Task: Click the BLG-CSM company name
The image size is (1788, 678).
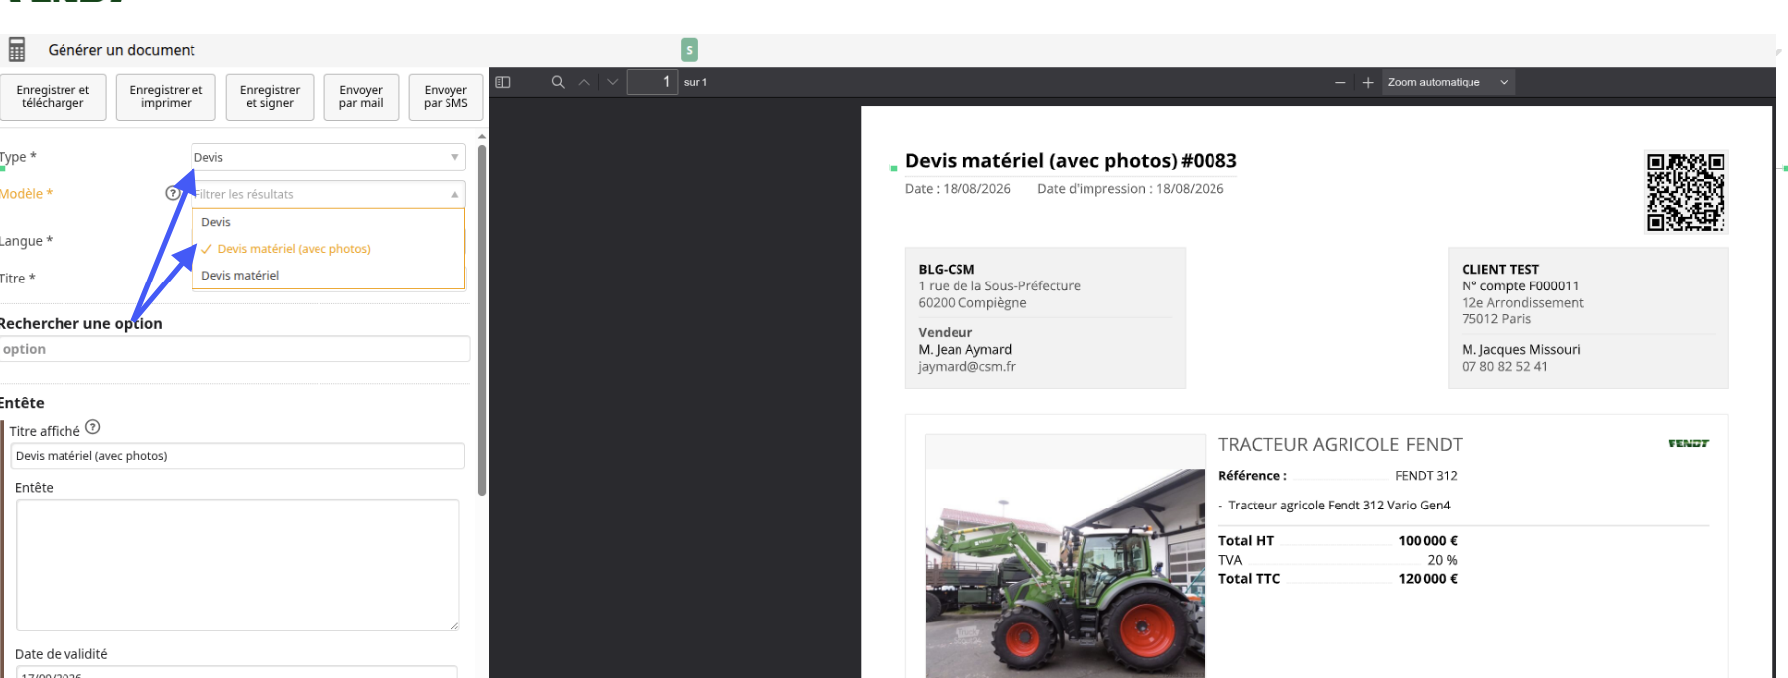Action: pos(947,270)
